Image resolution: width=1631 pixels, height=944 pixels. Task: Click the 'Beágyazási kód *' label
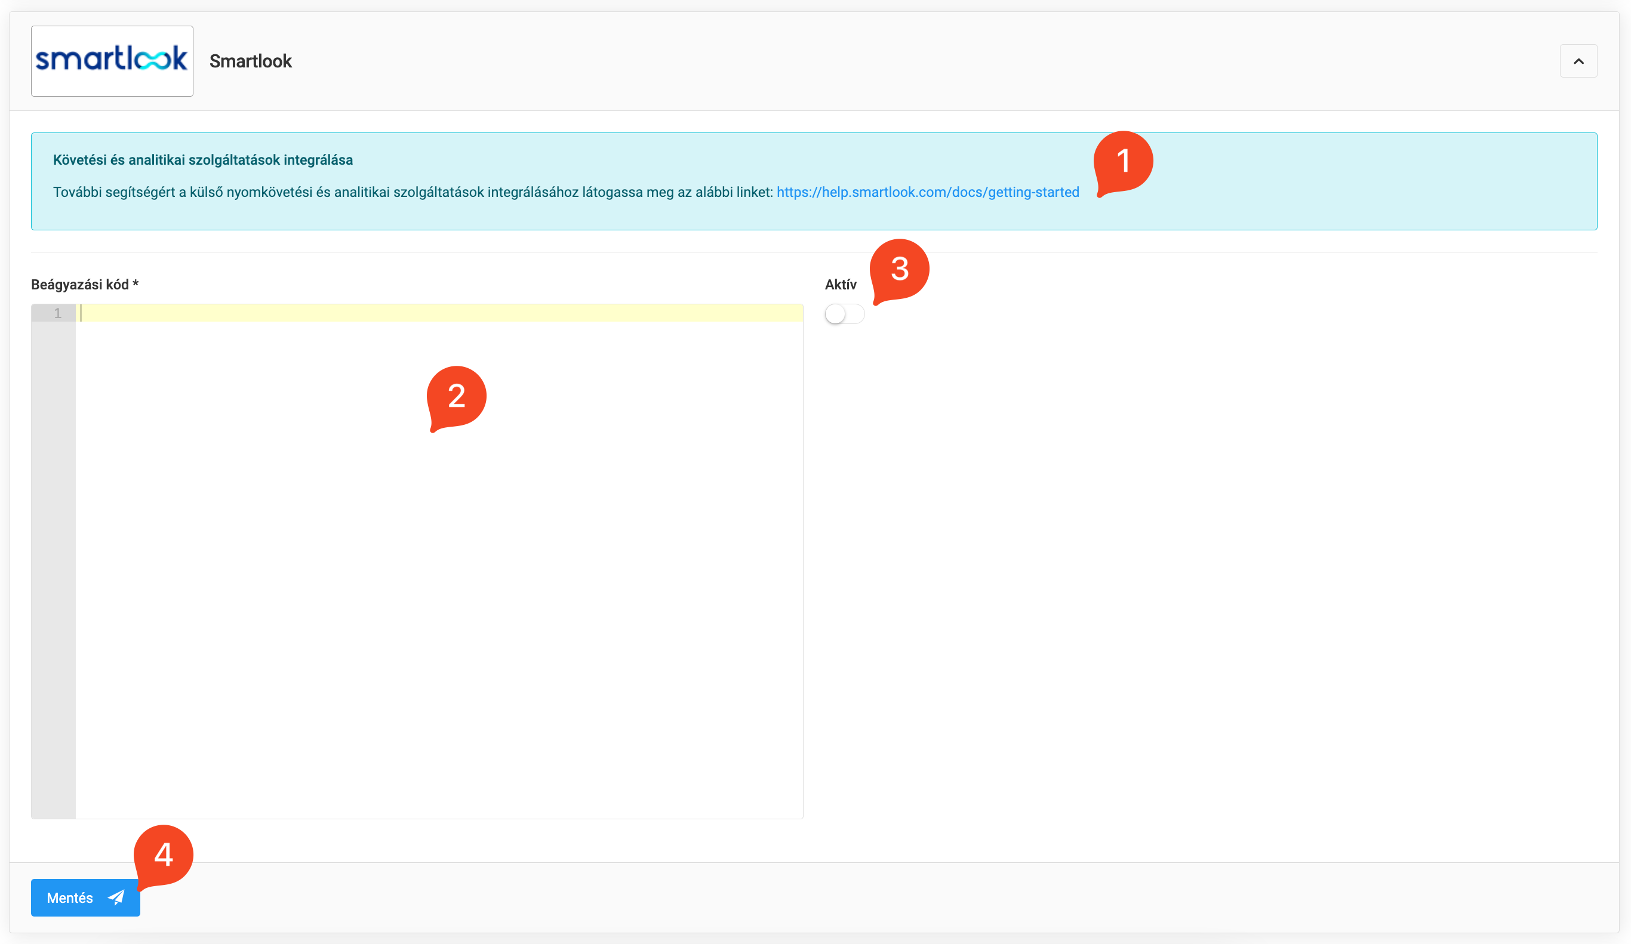click(x=85, y=285)
